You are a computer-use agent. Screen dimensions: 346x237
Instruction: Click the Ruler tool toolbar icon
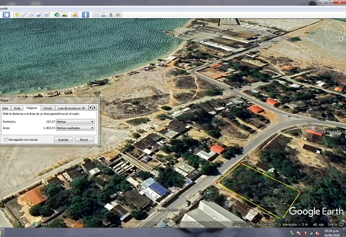click(x=85, y=15)
